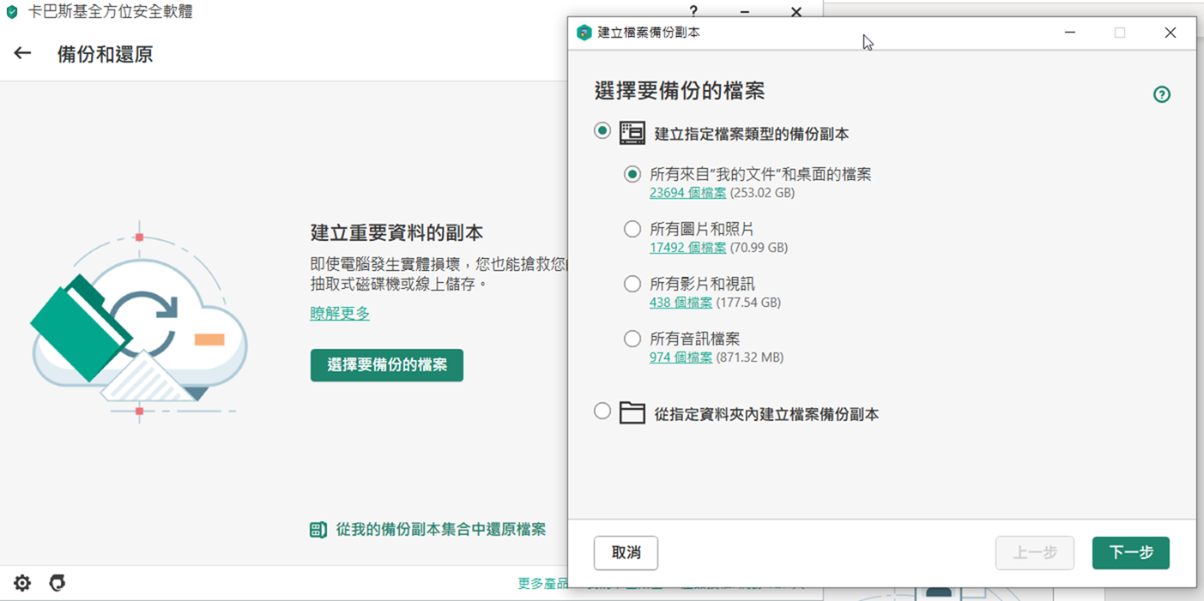This screenshot has width=1204, height=601.
Task: Click the back arrow beside 備份和還原
Action: click(x=22, y=54)
